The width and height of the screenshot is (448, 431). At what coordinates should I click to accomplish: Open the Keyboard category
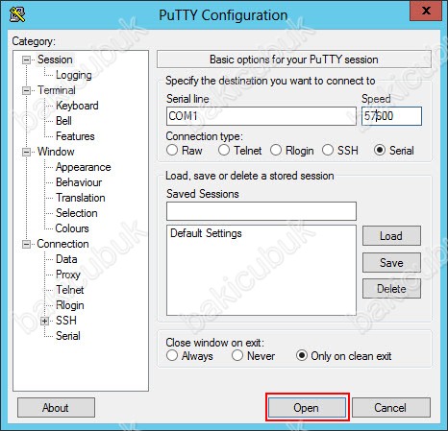77,106
